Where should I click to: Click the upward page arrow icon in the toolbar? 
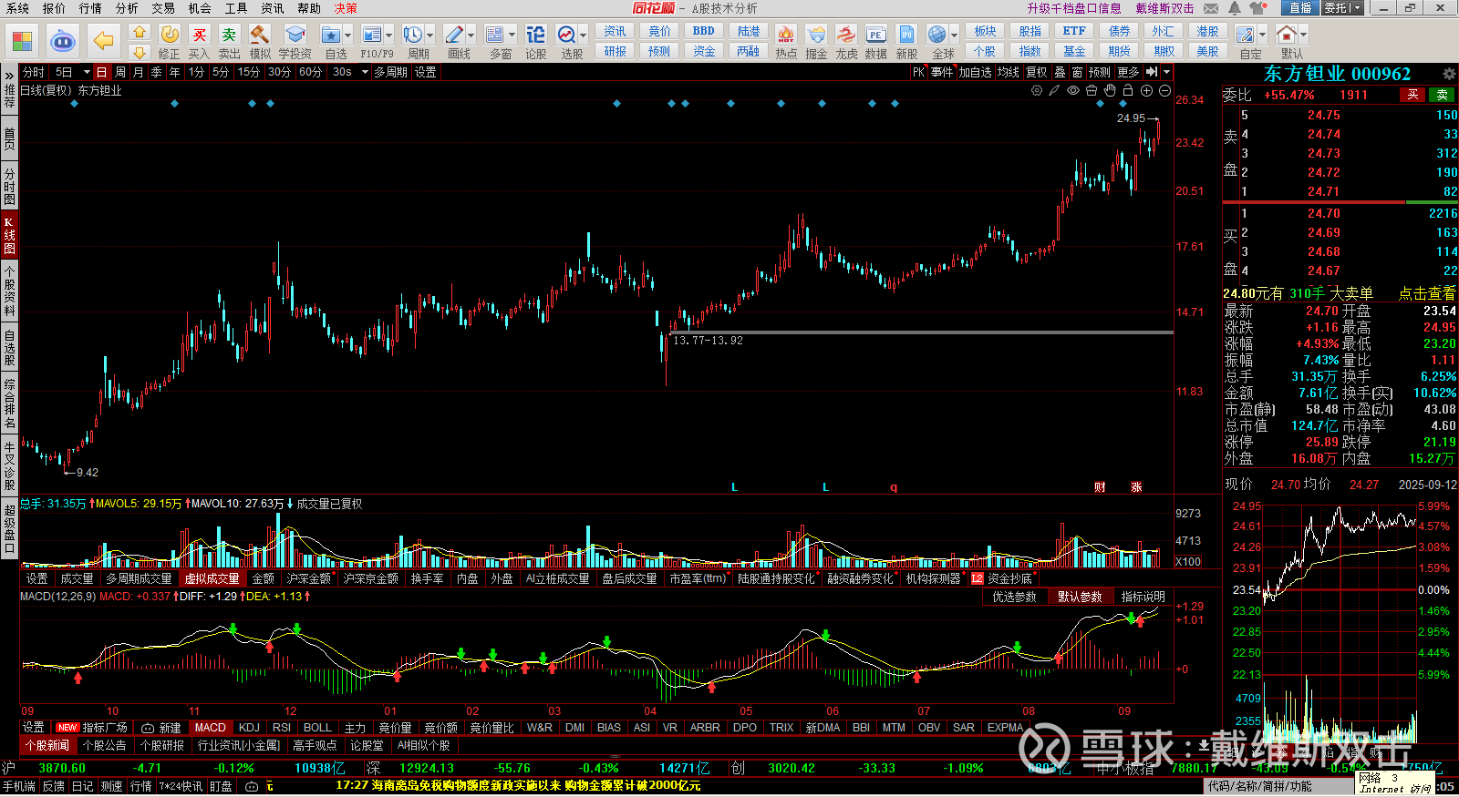tap(139, 32)
